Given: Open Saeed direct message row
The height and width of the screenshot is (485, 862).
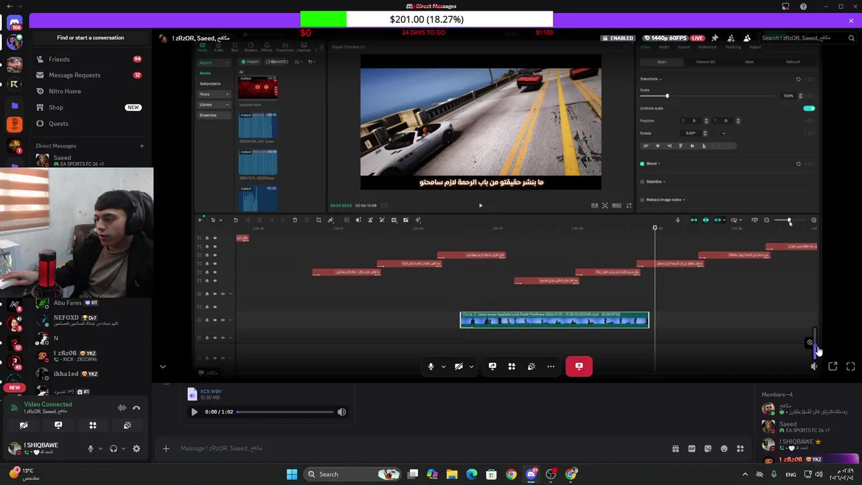Looking at the screenshot, I should tap(90, 160).
